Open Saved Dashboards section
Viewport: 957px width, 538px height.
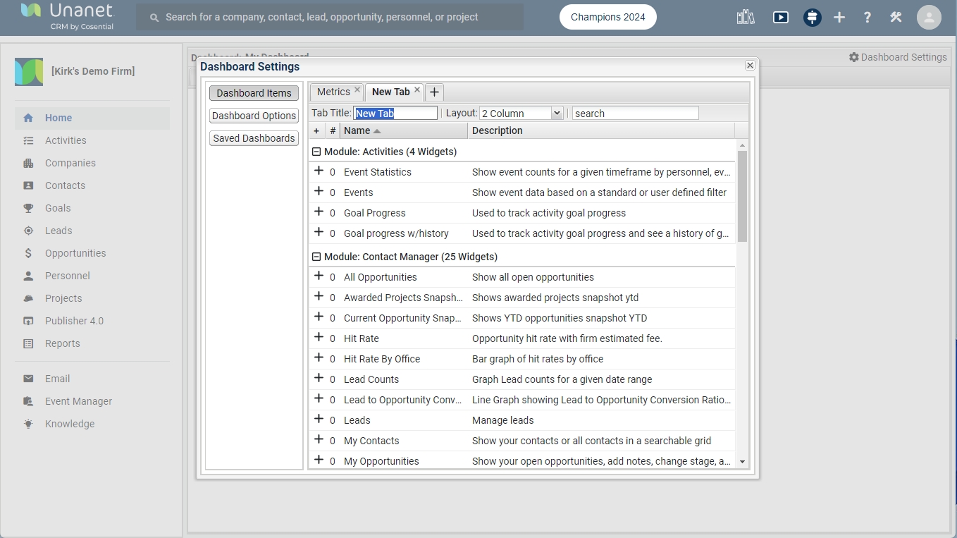(254, 138)
